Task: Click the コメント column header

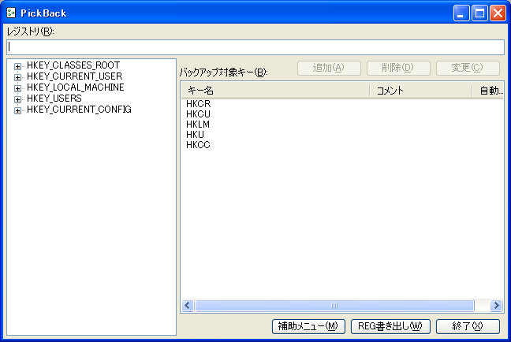Action: tap(420, 91)
